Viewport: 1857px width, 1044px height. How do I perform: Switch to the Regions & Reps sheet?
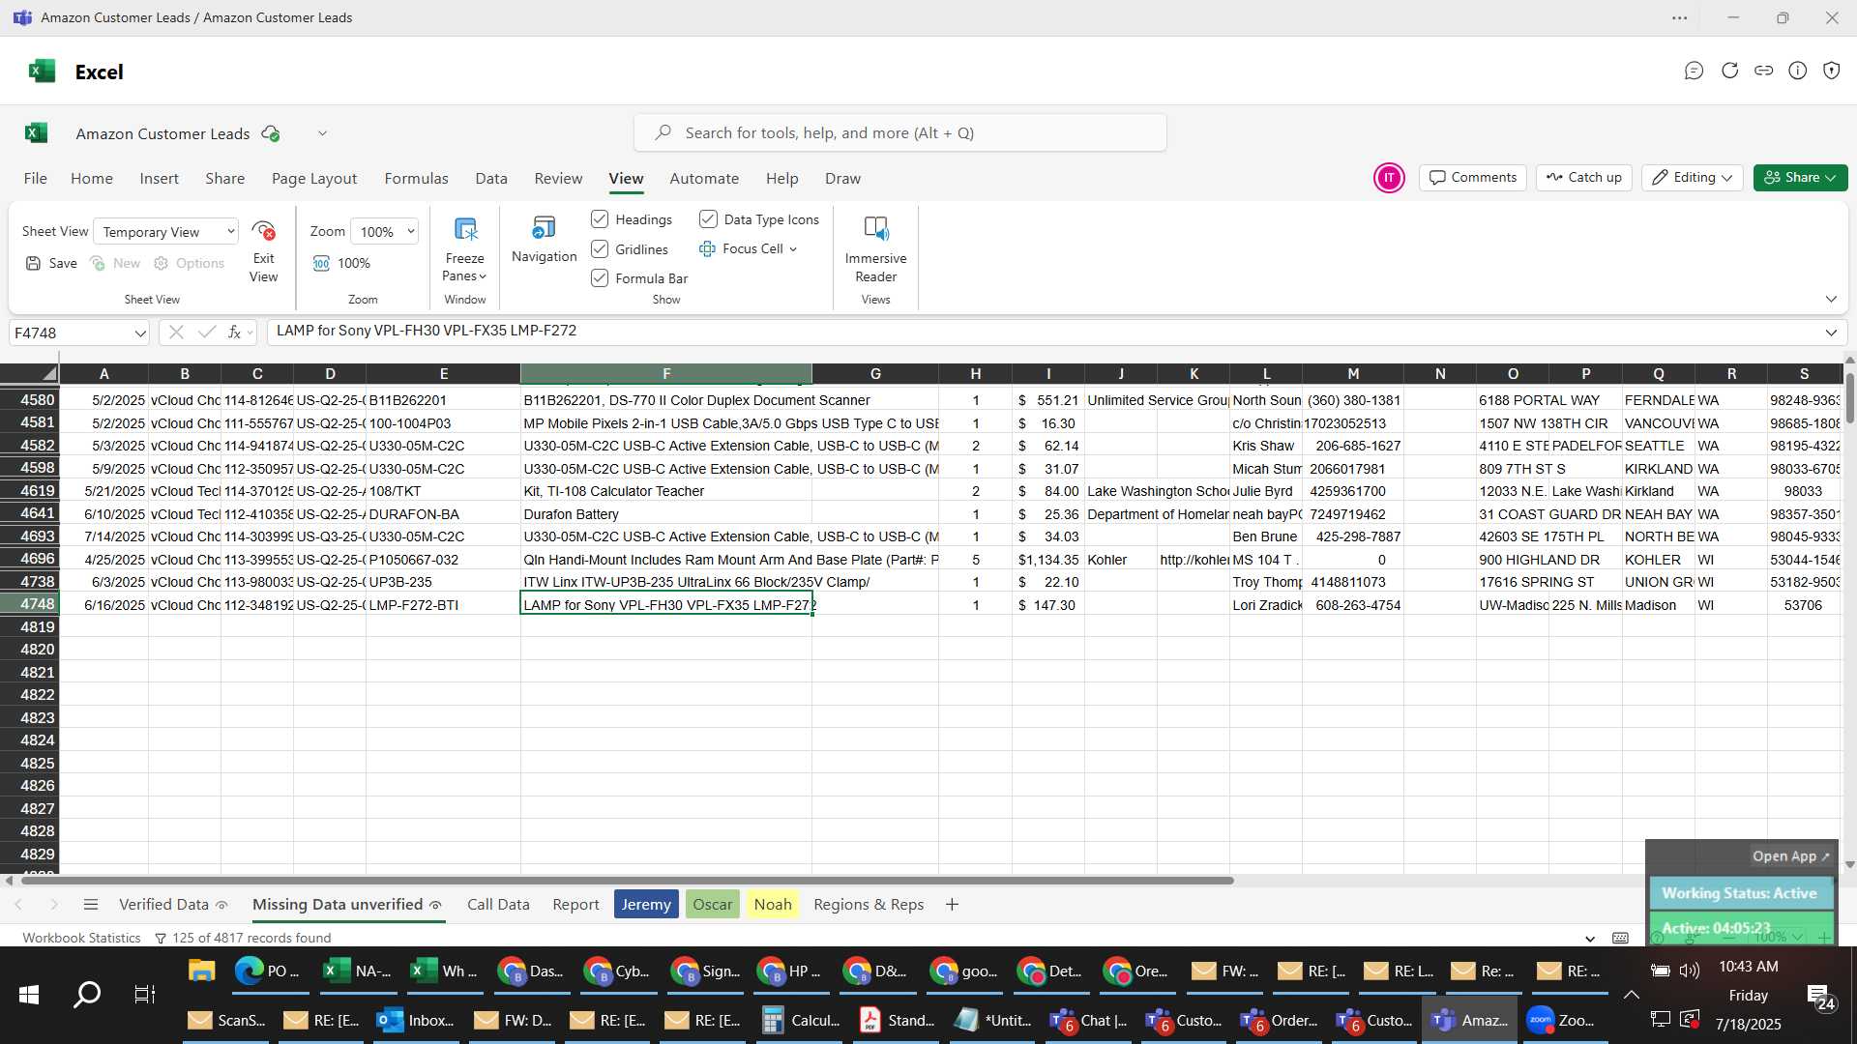tap(869, 905)
